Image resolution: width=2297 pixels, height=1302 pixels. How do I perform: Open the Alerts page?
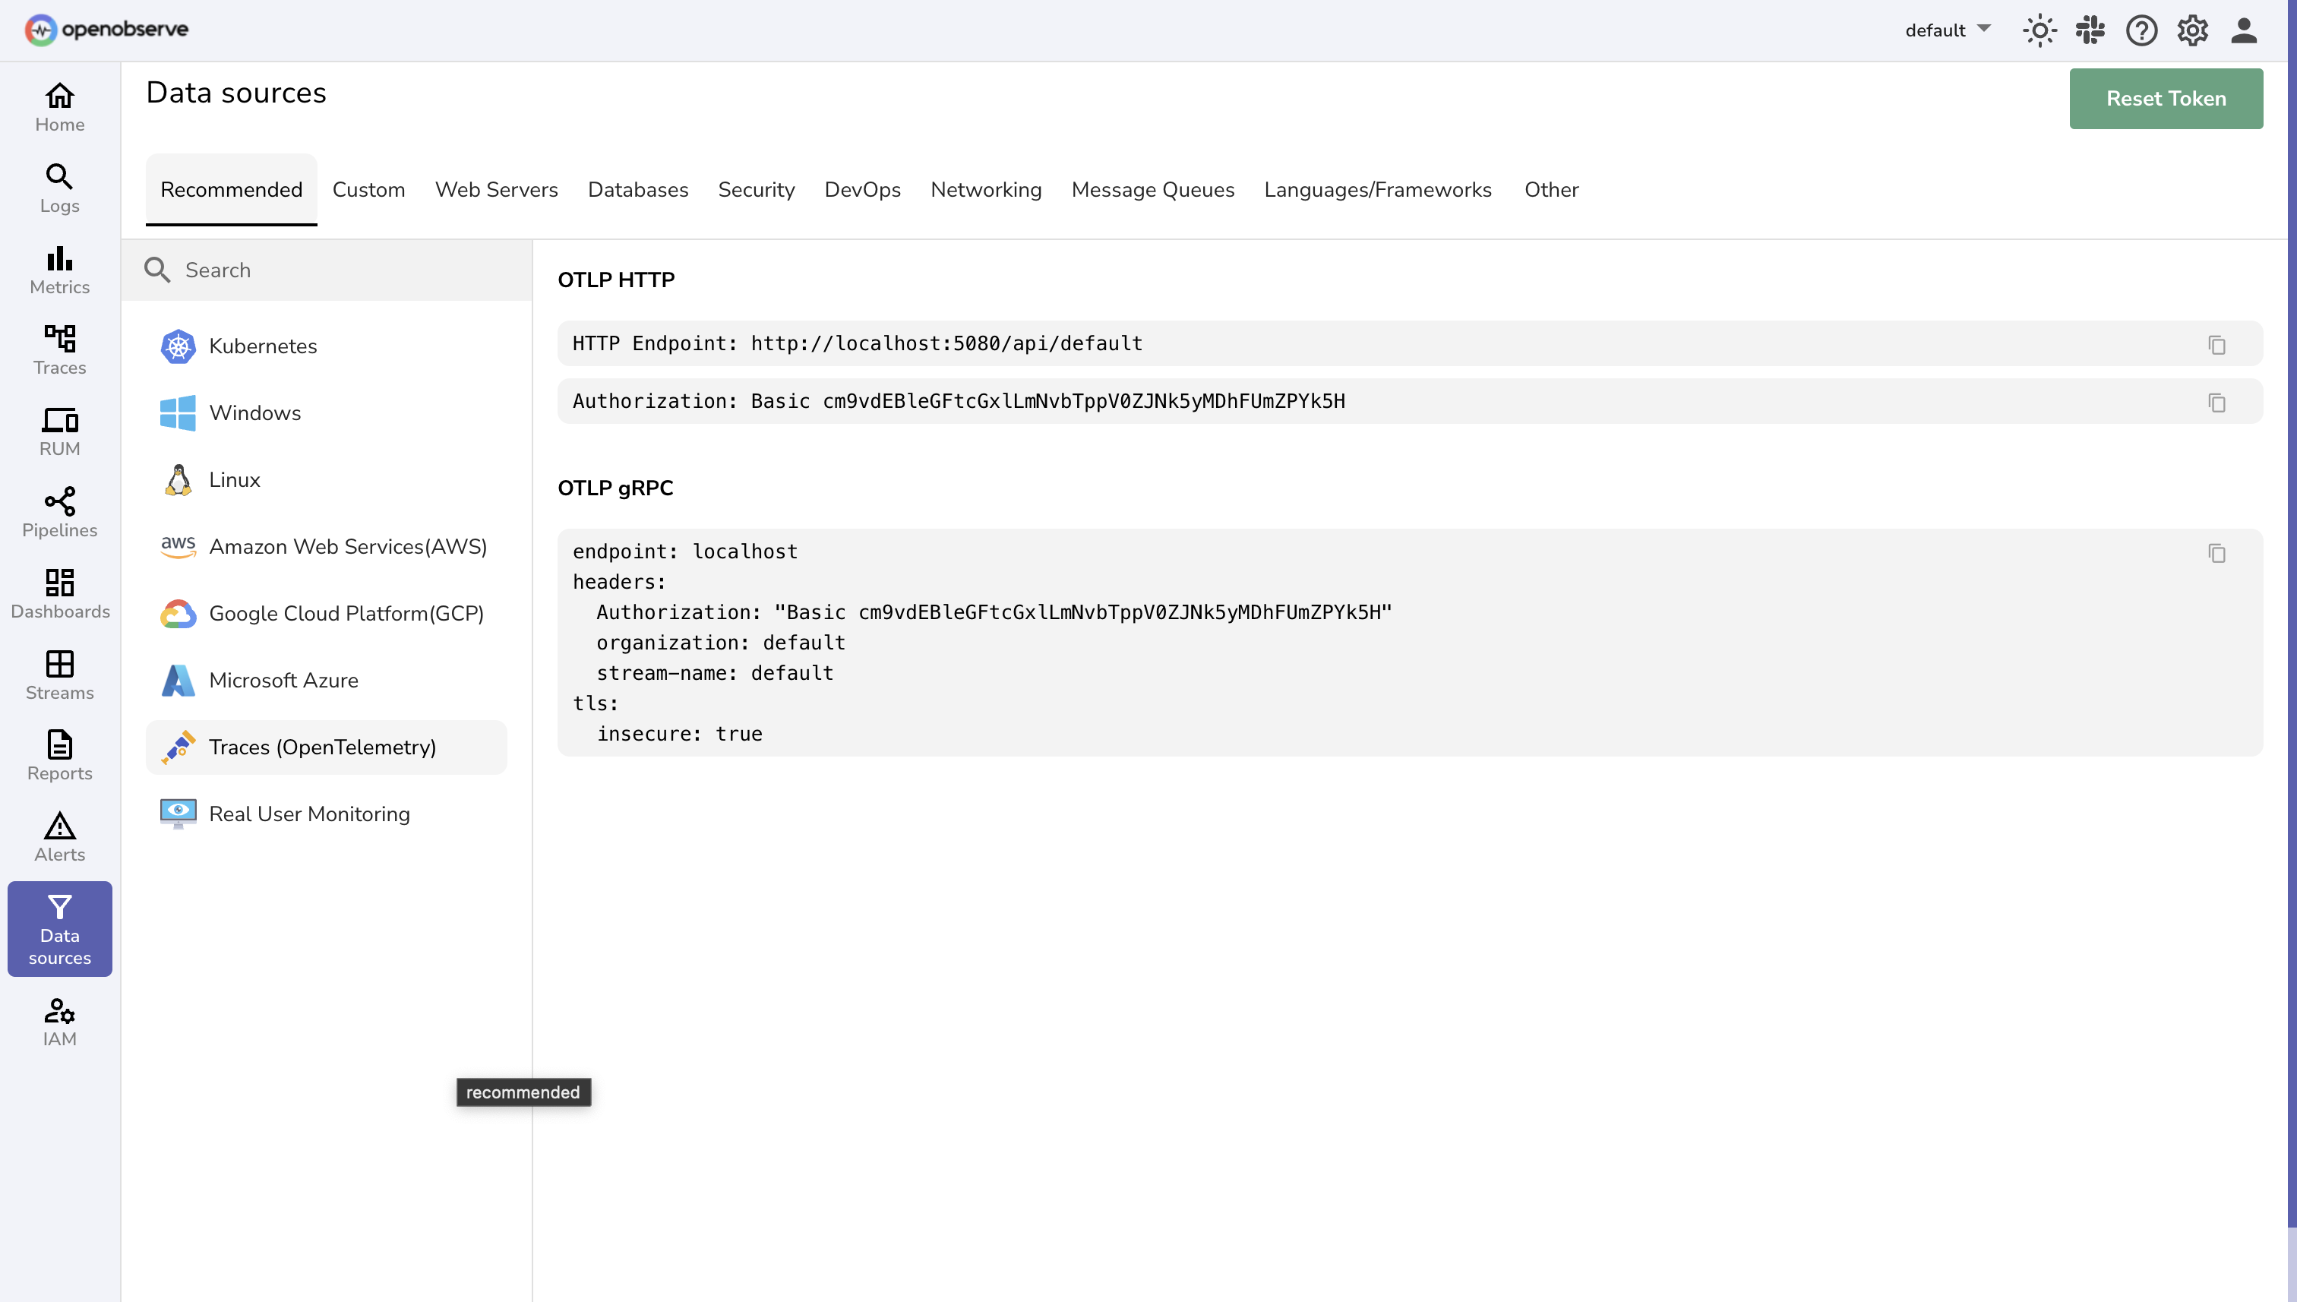click(x=59, y=837)
